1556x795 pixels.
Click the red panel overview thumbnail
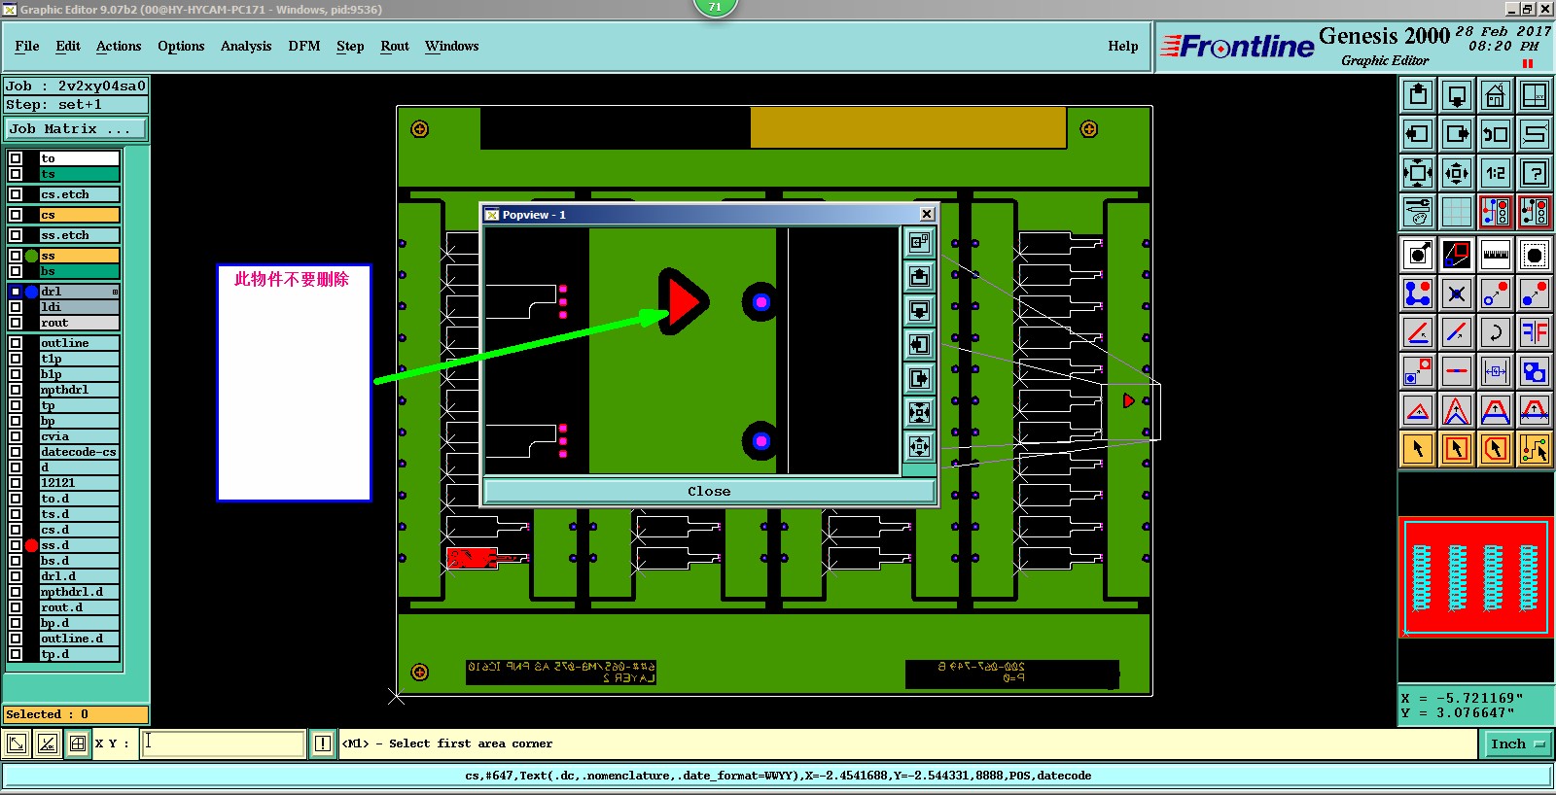(1475, 577)
